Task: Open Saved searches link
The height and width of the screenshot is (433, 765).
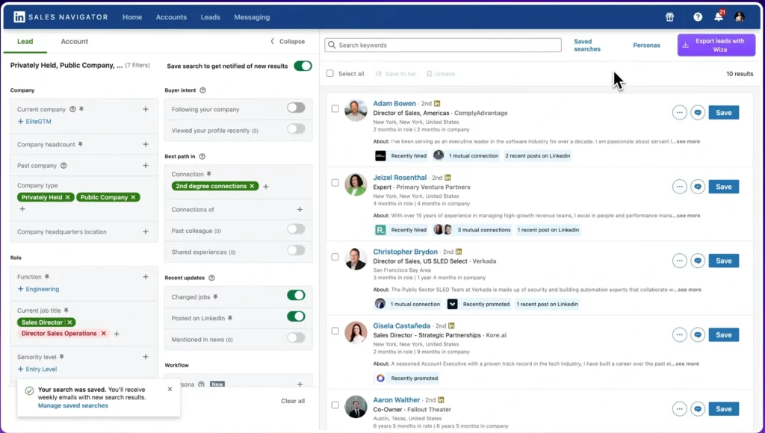Action: (x=587, y=46)
